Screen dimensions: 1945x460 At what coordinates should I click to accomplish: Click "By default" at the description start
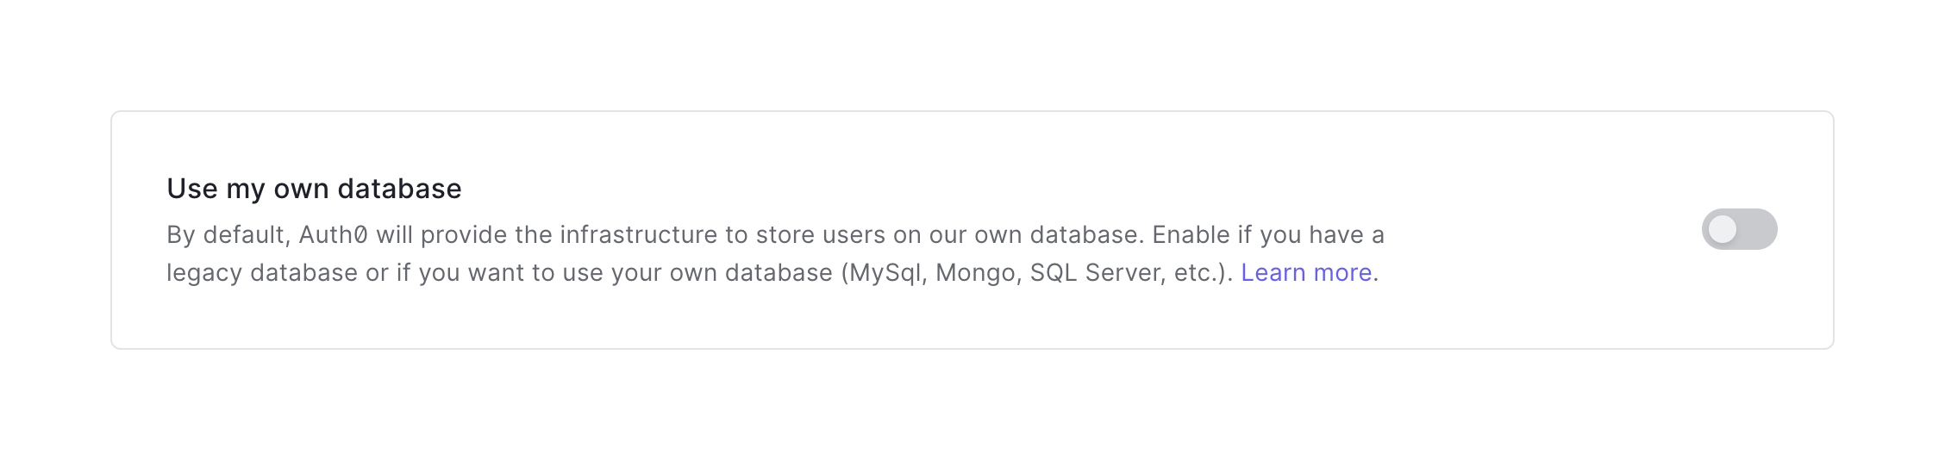click(x=226, y=235)
